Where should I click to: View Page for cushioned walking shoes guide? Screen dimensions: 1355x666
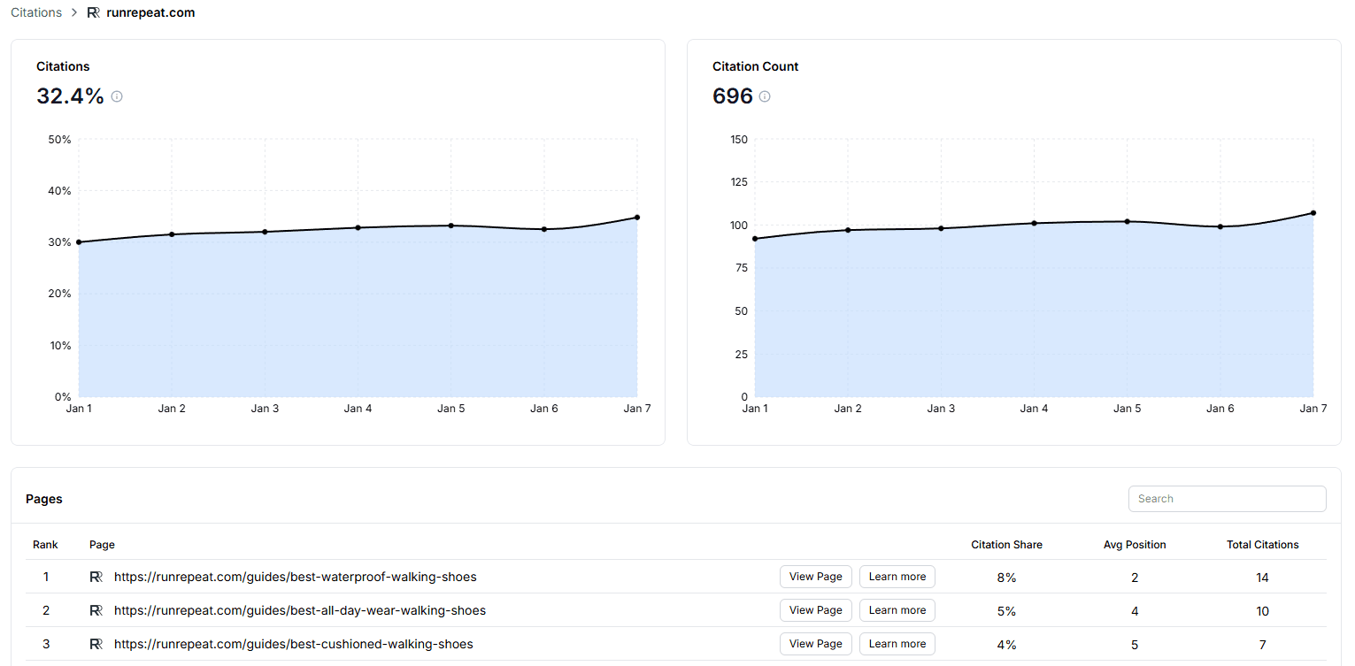click(x=815, y=644)
